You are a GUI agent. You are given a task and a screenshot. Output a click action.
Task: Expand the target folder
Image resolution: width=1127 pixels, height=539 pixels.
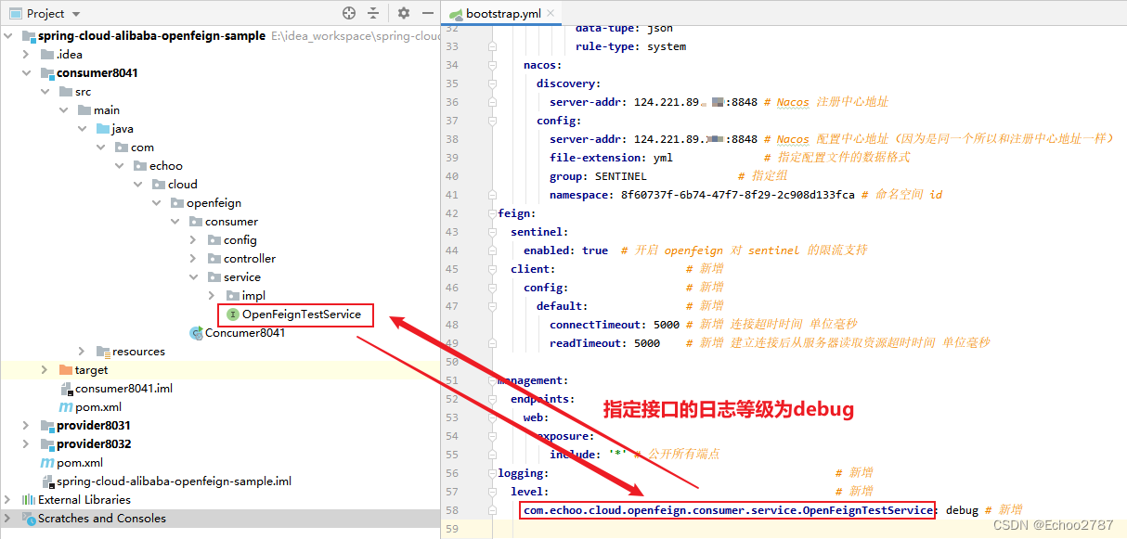[x=45, y=370]
